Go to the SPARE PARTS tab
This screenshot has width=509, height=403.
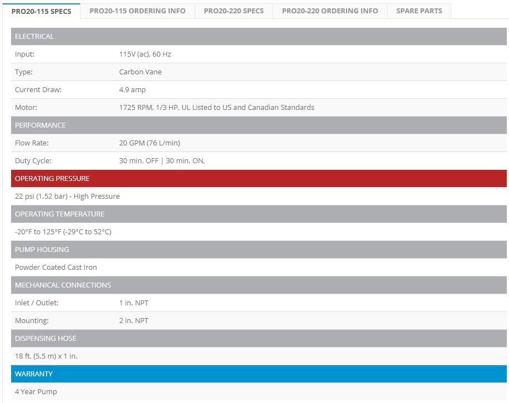(x=419, y=11)
